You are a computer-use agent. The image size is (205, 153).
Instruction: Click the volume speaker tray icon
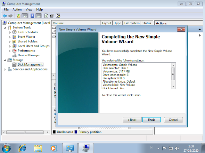pos(177,148)
